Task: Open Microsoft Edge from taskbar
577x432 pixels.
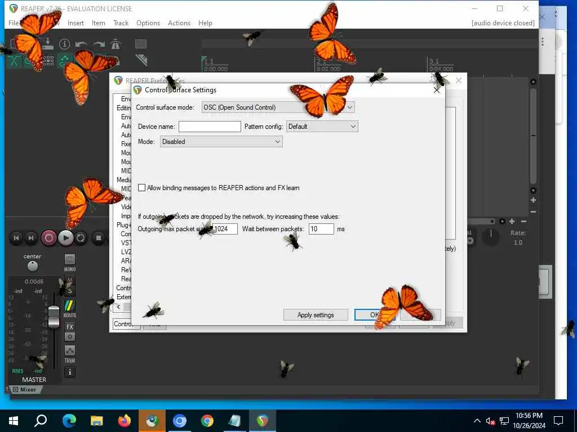Action: (x=69, y=421)
